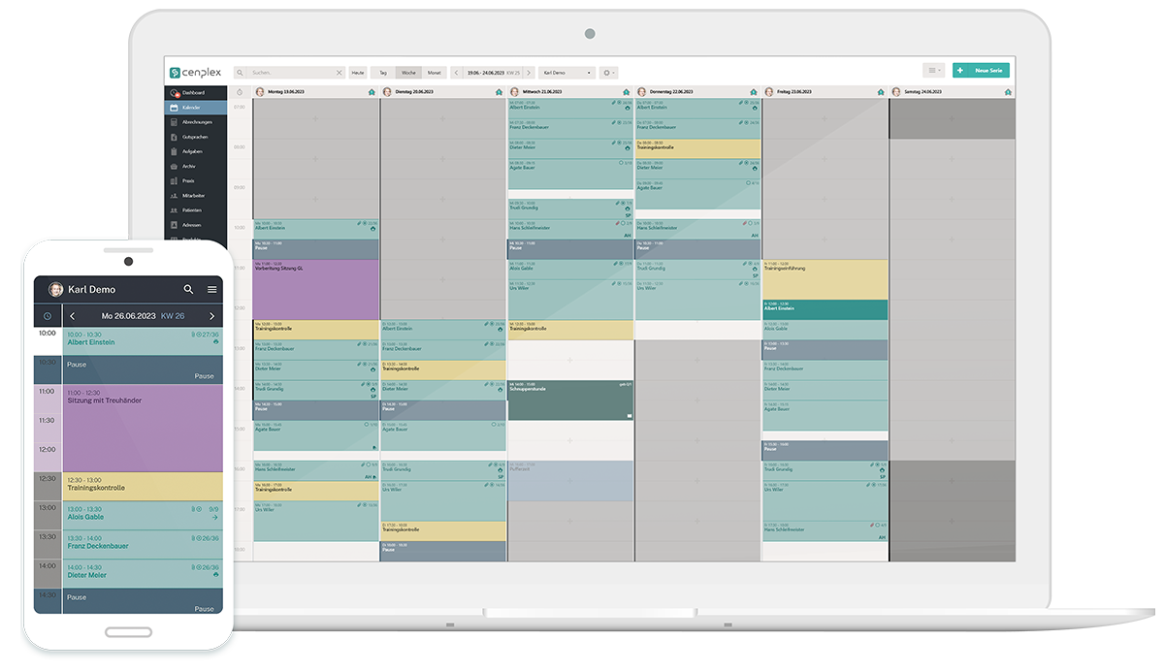
Task: Switch calendar to Tag view
Action: (x=383, y=73)
